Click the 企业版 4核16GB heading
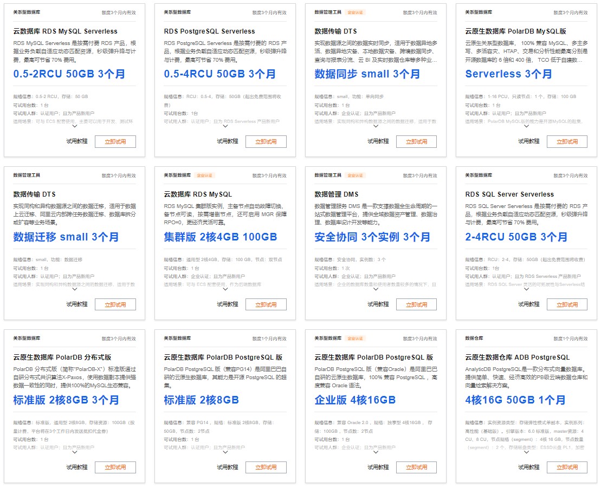Screen dimensions: 601x488 pos(355,400)
